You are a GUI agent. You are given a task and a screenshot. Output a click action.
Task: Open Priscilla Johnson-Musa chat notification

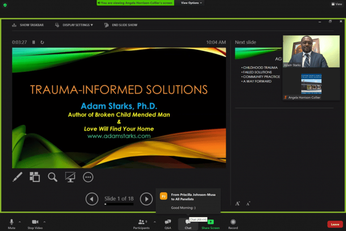coord(188,201)
